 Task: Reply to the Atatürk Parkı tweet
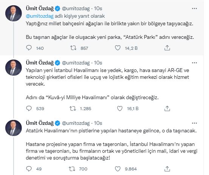pos(29,48)
